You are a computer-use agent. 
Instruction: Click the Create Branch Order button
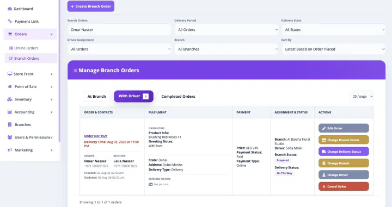click(x=91, y=6)
